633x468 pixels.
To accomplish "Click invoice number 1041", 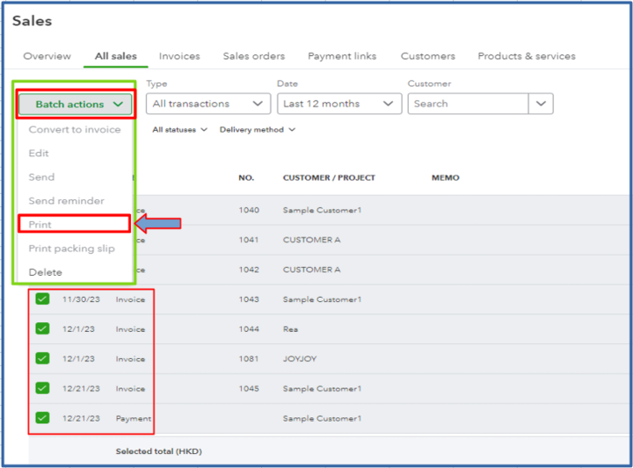I will (x=249, y=240).
